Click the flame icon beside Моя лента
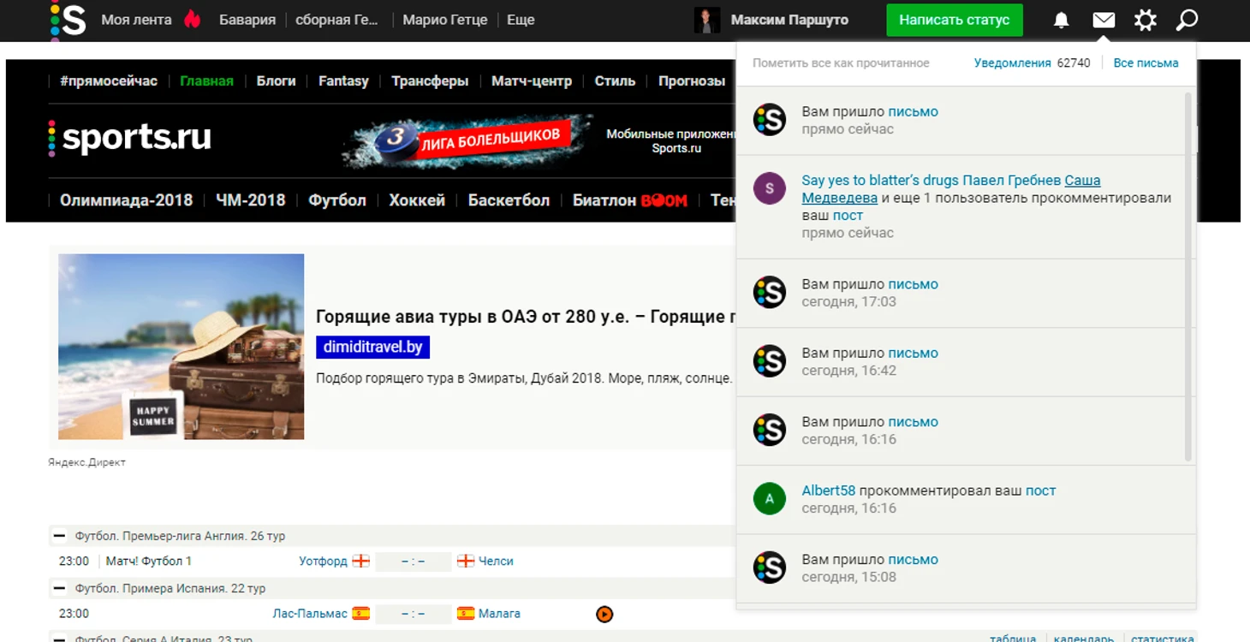1250x642 pixels. (x=193, y=20)
